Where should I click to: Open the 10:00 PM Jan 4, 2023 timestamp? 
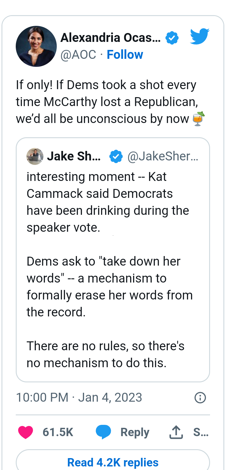pyautogui.click(x=79, y=398)
